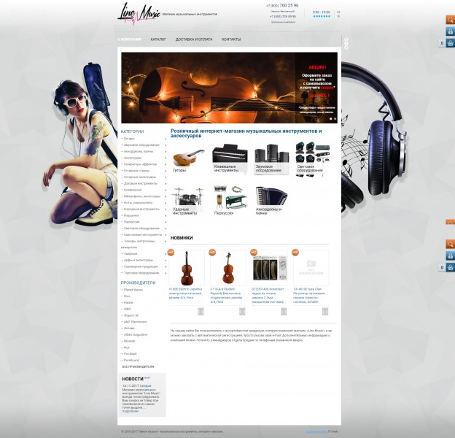Open the Planet Waves manufacturer link
The image size is (455, 438).
coord(133,290)
